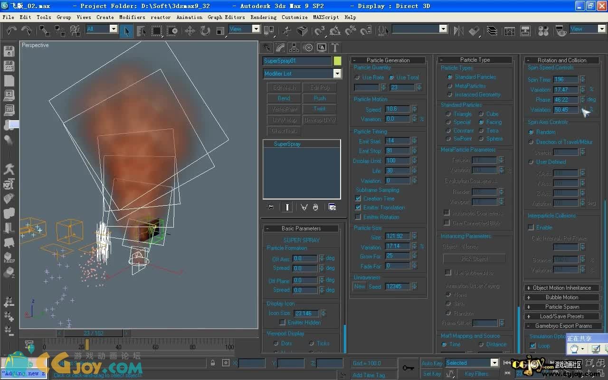Image resolution: width=608 pixels, height=380 pixels.
Task: Click the Select and Rotate tool
Action: click(x=205, y=31)
